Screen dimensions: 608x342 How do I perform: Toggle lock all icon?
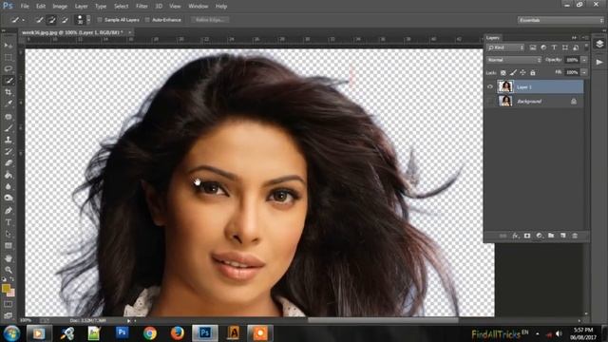point(533,72)
